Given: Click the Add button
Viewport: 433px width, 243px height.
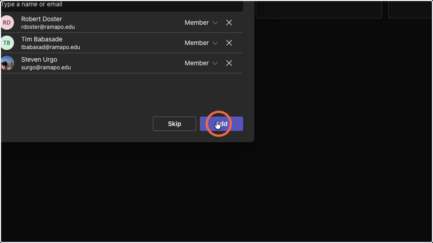Looking at the screenshot, I should click(222, 124).
